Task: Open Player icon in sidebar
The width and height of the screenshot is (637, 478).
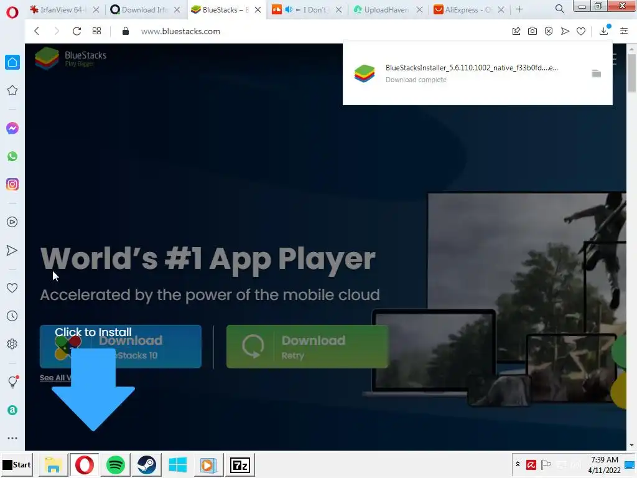Action: (x=12, y=222)
